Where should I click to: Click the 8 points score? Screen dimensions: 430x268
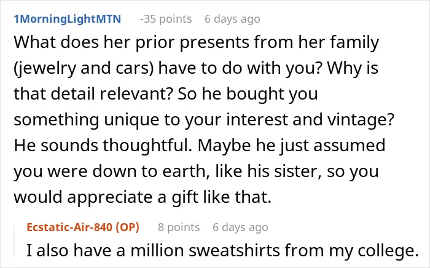pos(179,227)
